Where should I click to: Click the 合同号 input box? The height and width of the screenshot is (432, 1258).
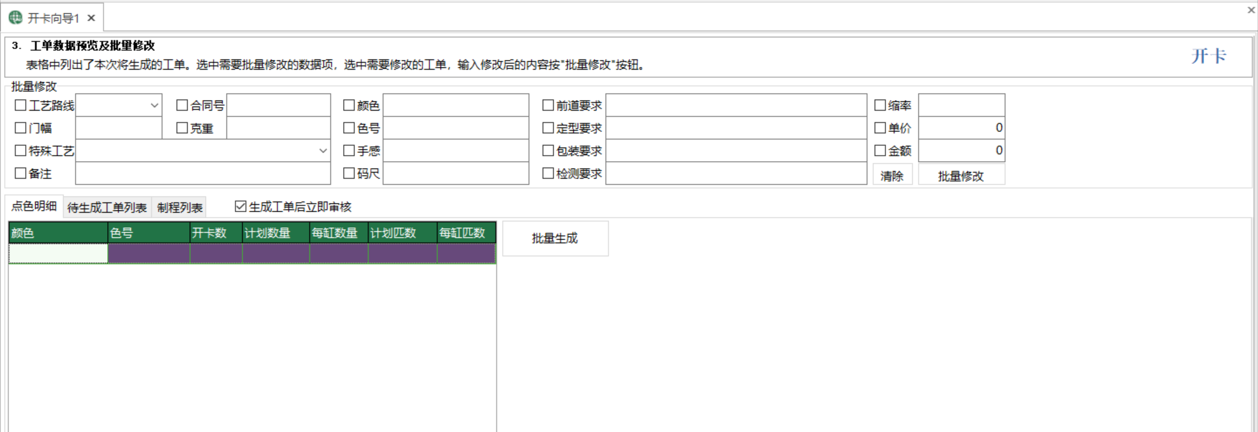pos(278,105)
